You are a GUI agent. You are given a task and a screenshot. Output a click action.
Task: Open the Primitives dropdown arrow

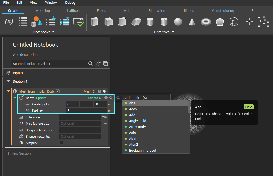point(173,32)
